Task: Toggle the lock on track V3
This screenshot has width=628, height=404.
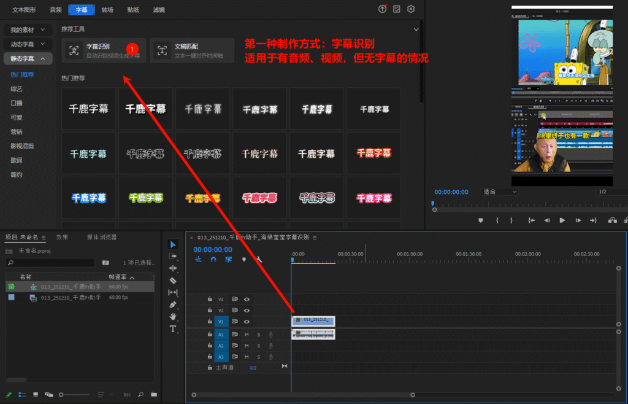Action: pyautogui.click(x=210, y=299)
